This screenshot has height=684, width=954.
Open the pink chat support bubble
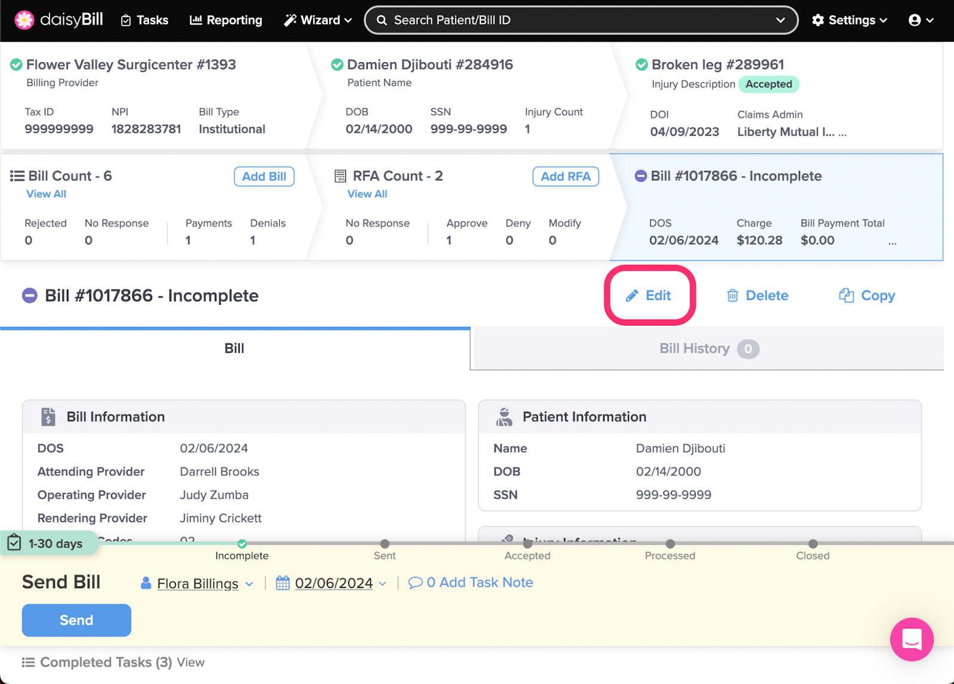point(911,639)
